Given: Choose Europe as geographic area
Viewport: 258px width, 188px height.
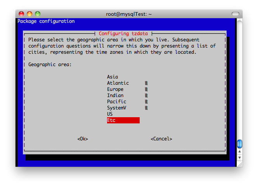Looking at the screenshot, I should 115,89.
